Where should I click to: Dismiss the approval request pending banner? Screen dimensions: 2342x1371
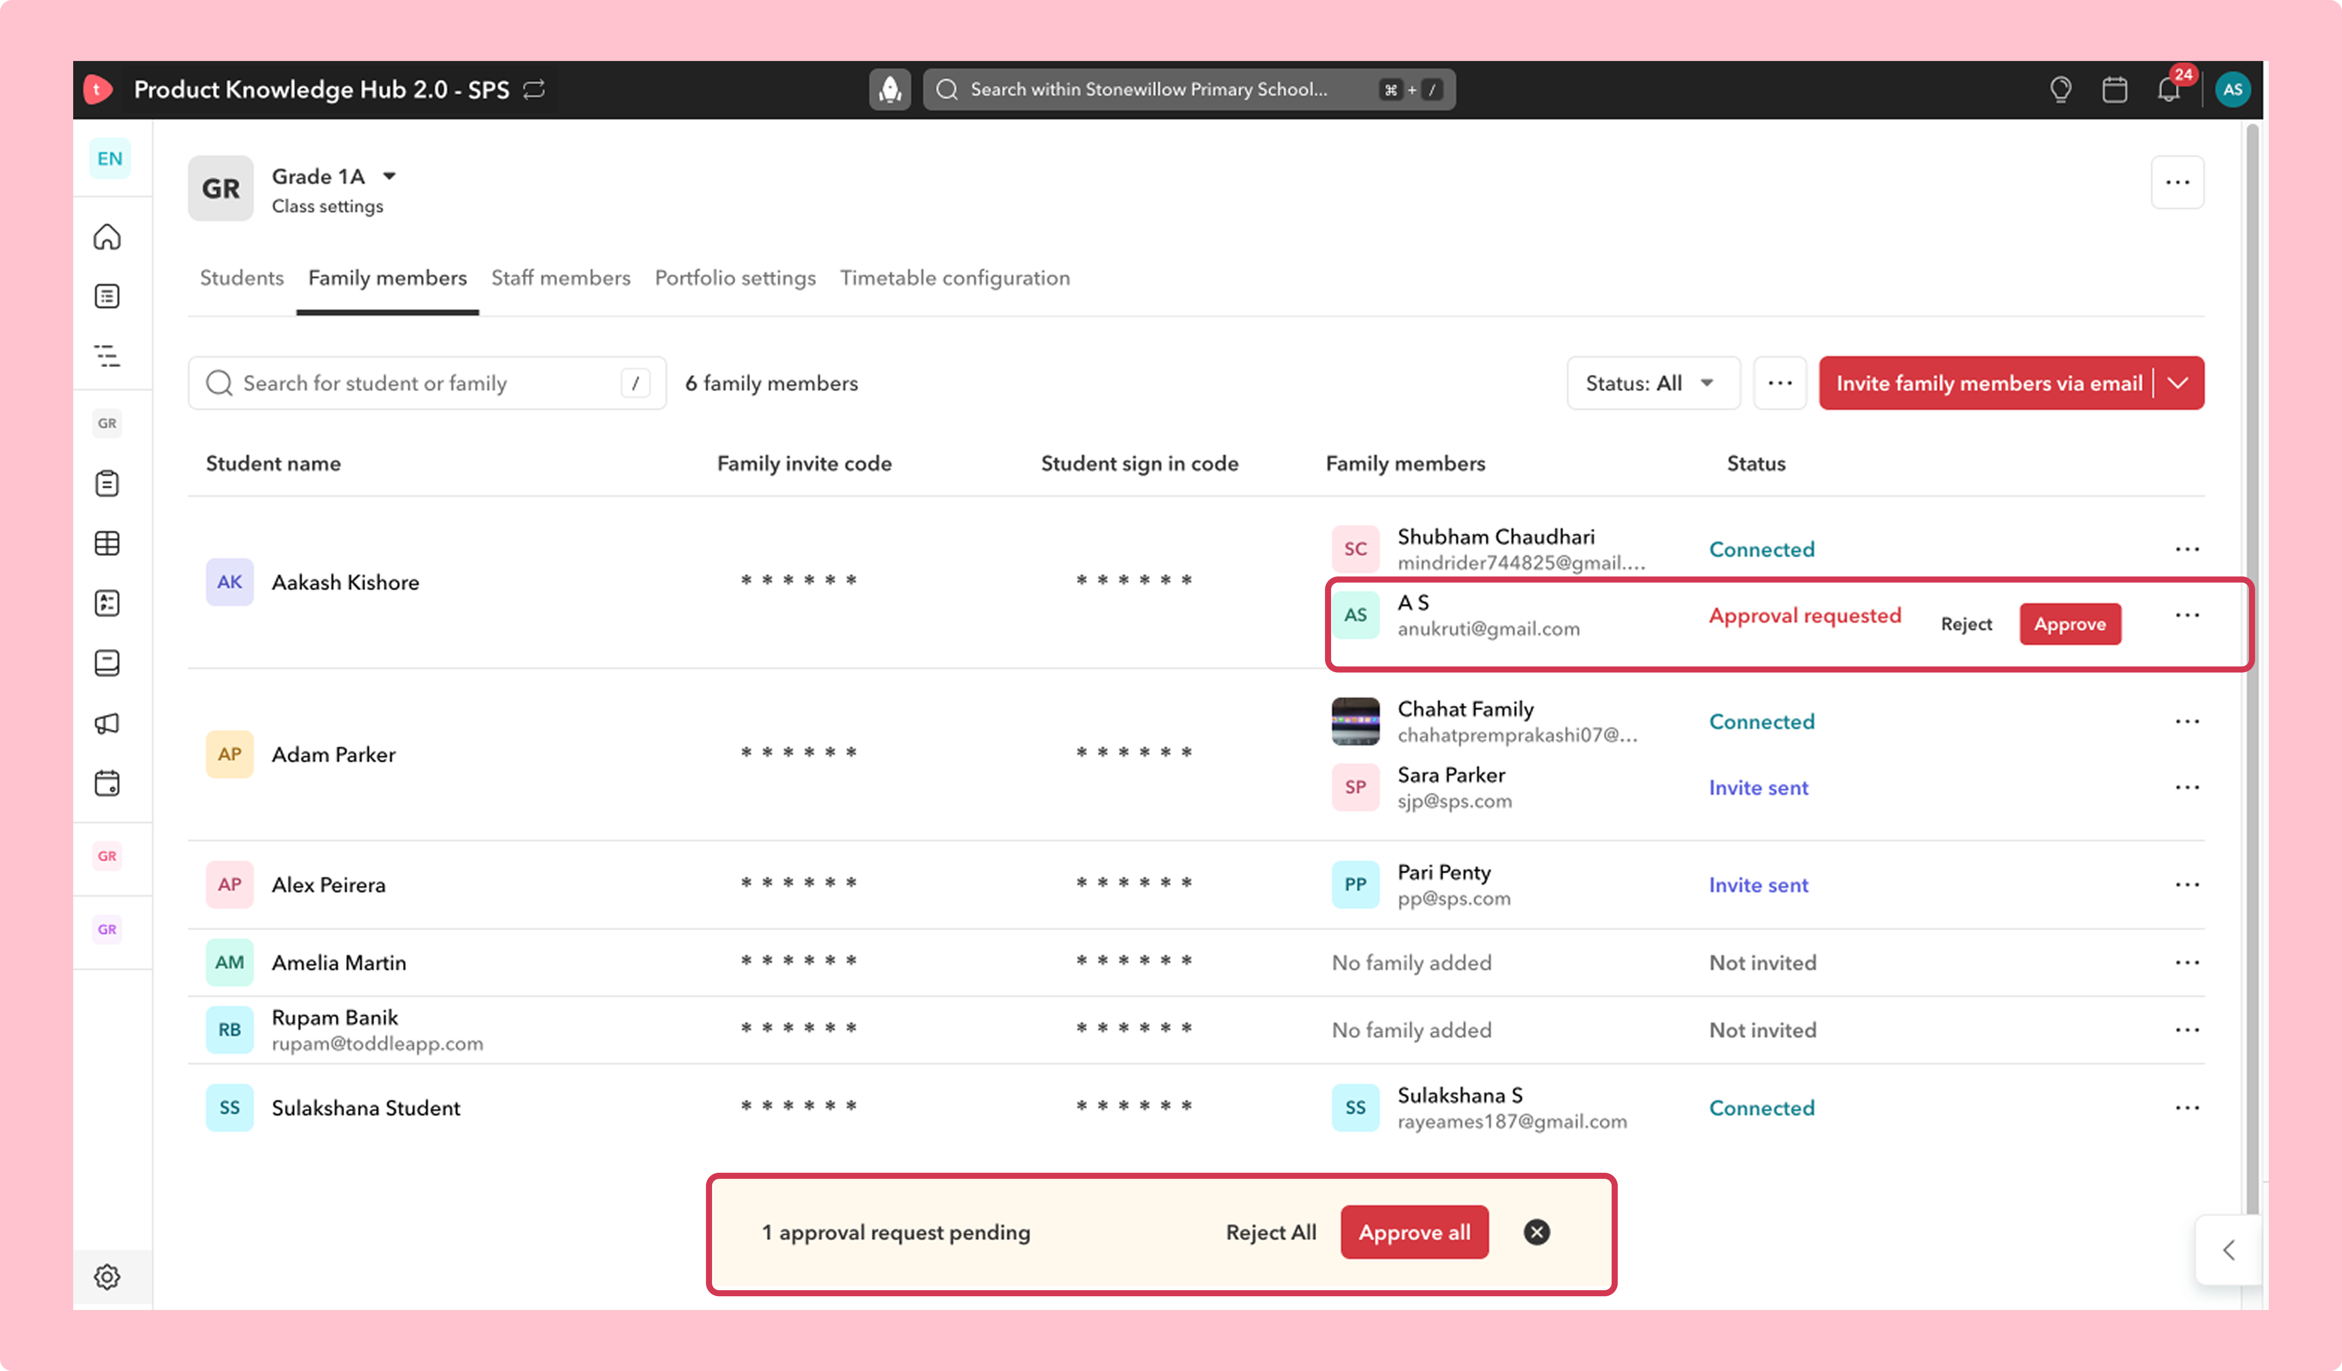(1536, 1233)
